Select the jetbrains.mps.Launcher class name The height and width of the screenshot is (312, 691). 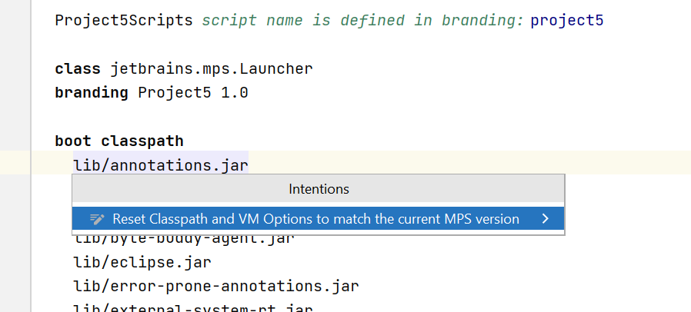click(211, 69)
